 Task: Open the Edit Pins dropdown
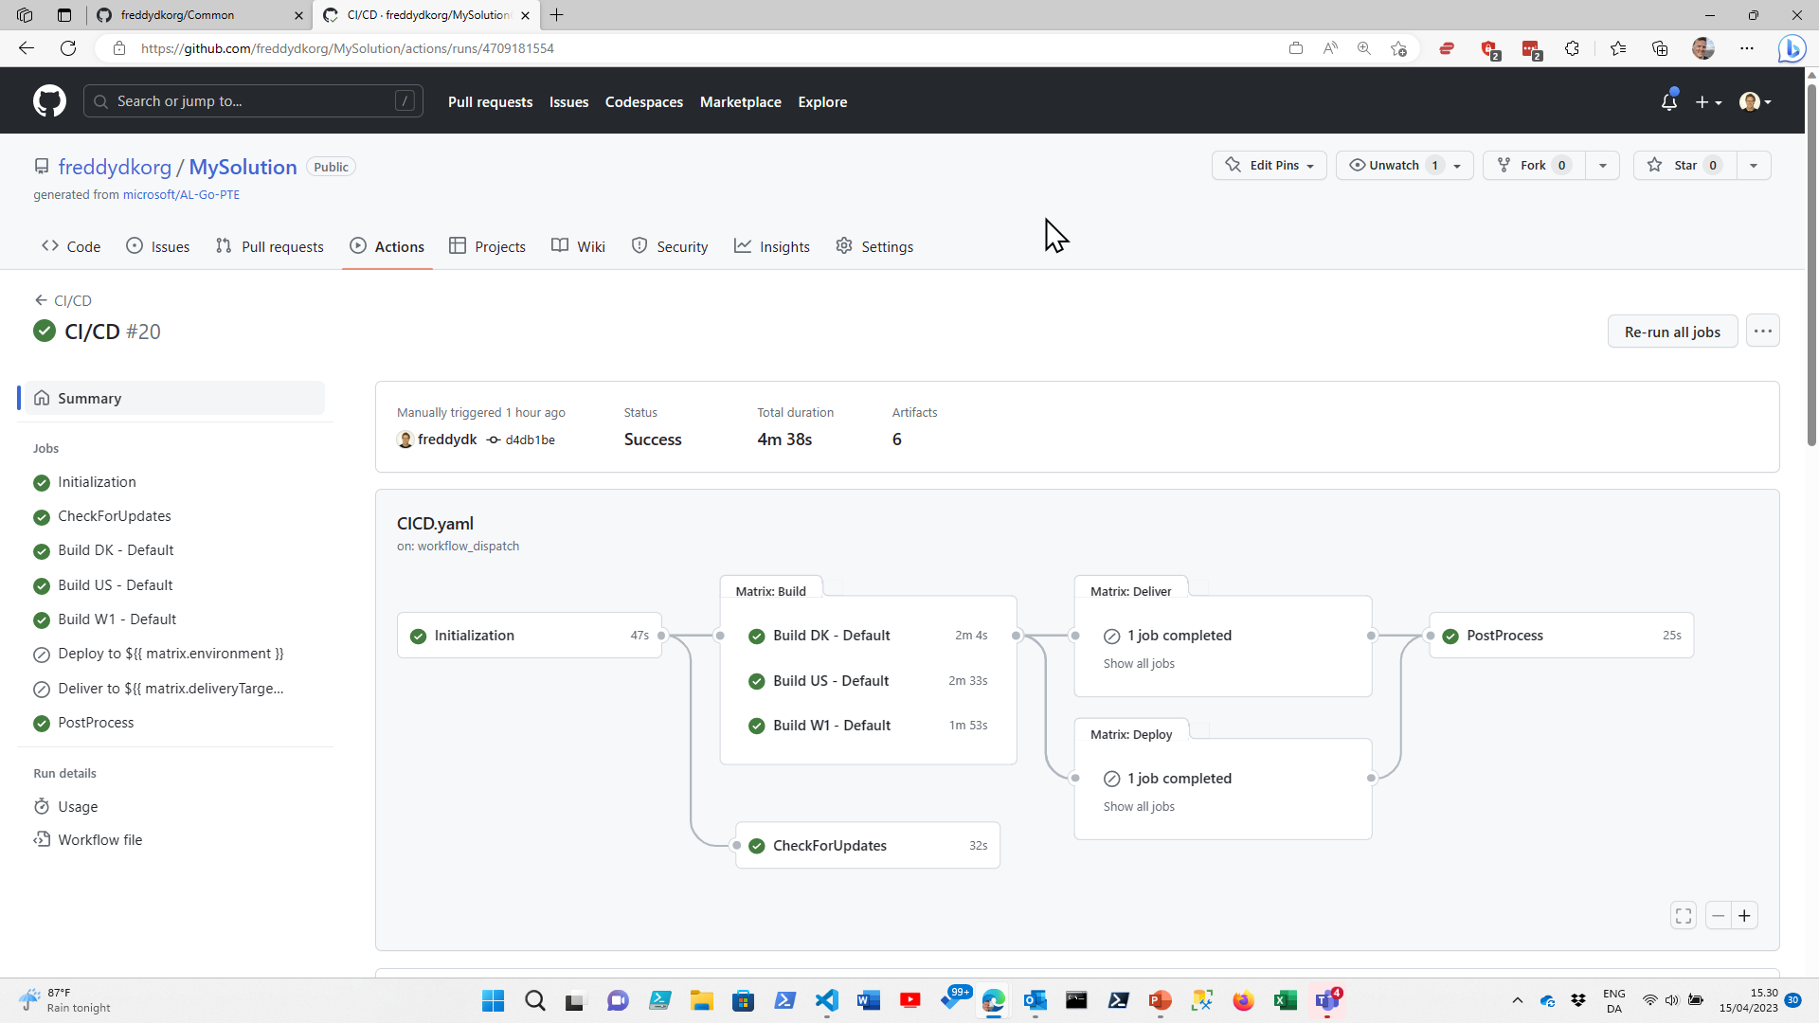coord(1269,165)
